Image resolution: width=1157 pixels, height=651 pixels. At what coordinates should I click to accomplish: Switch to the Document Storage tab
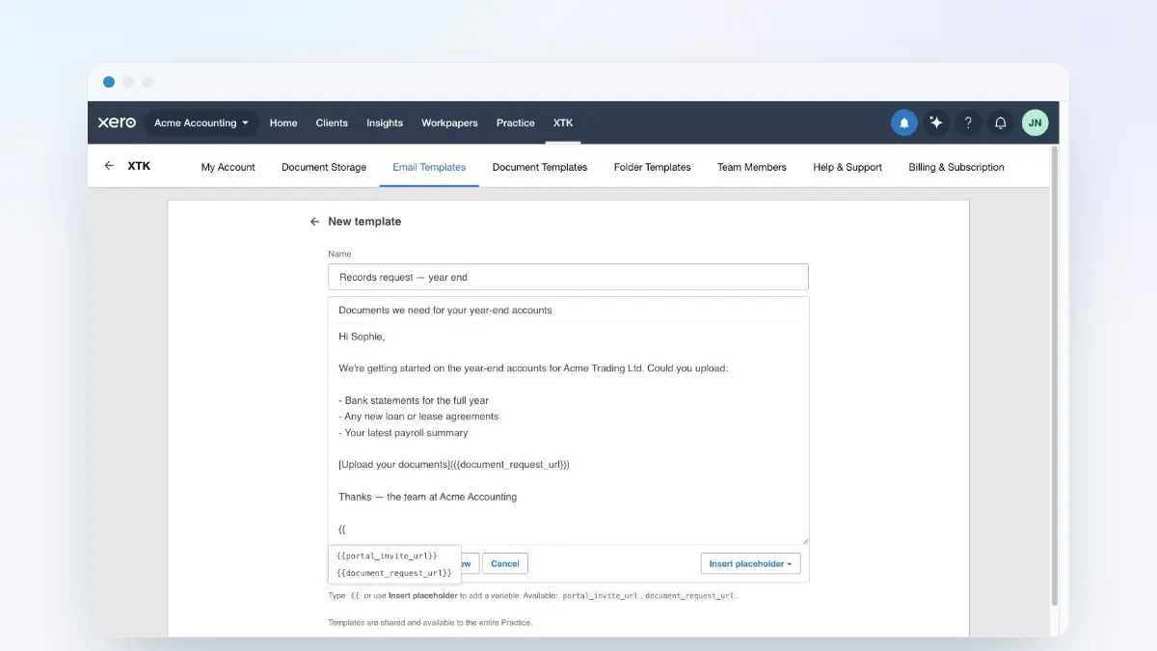(x=324, y=167)
